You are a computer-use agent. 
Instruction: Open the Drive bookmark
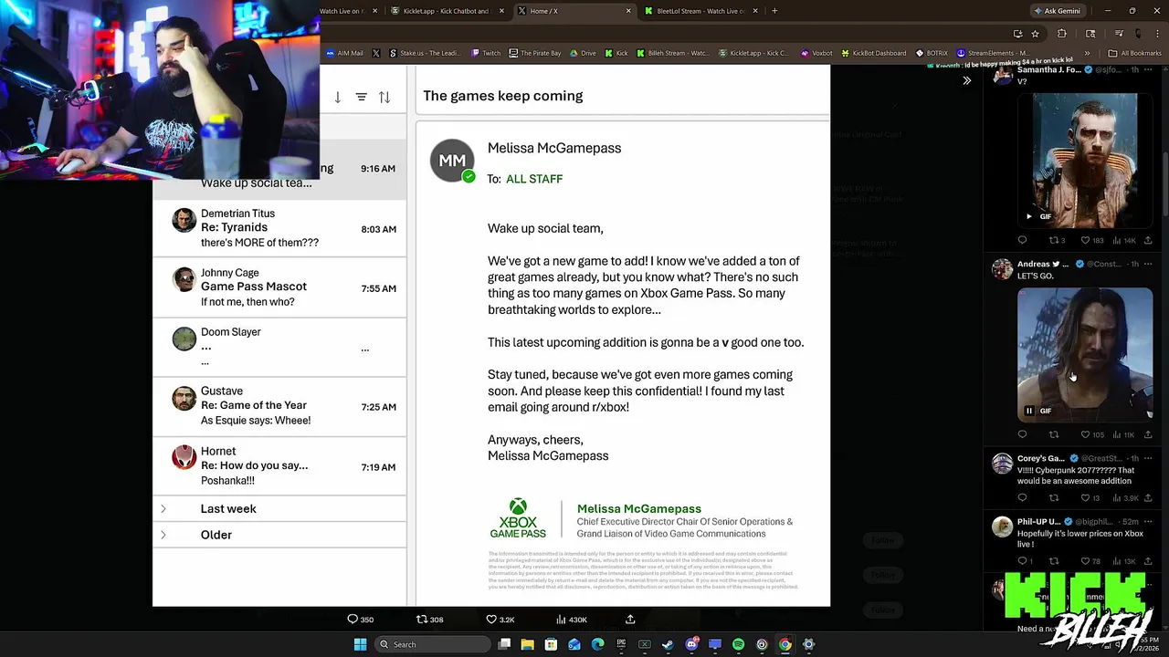583,53
